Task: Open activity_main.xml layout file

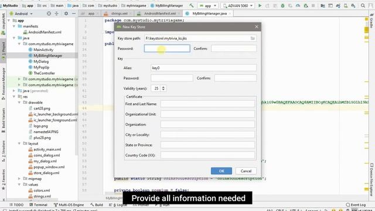Action: click(45, 149)
